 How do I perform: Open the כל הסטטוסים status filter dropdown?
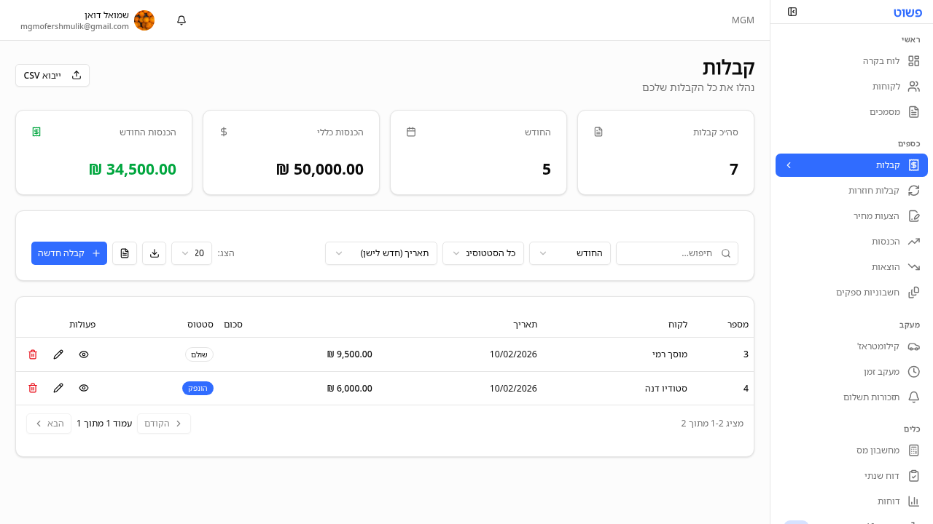[x=483, y=253]
